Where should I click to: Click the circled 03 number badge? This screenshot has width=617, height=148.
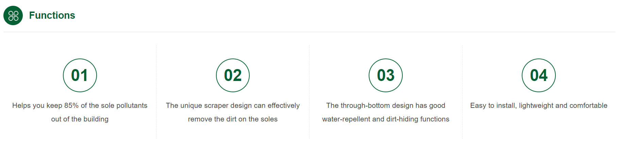(386, 75)
